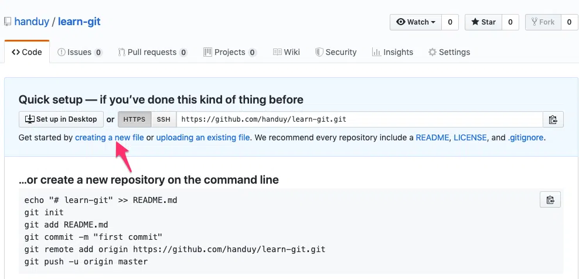This screenshot has height=279, width=579.
Task: Click the Star button
Action: [x=483, y=22]
